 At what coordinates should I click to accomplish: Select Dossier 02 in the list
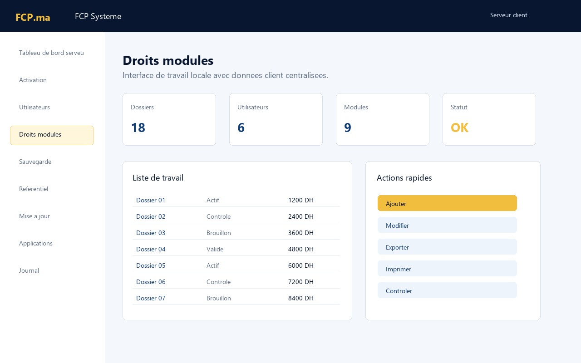(x=151, y=216)
